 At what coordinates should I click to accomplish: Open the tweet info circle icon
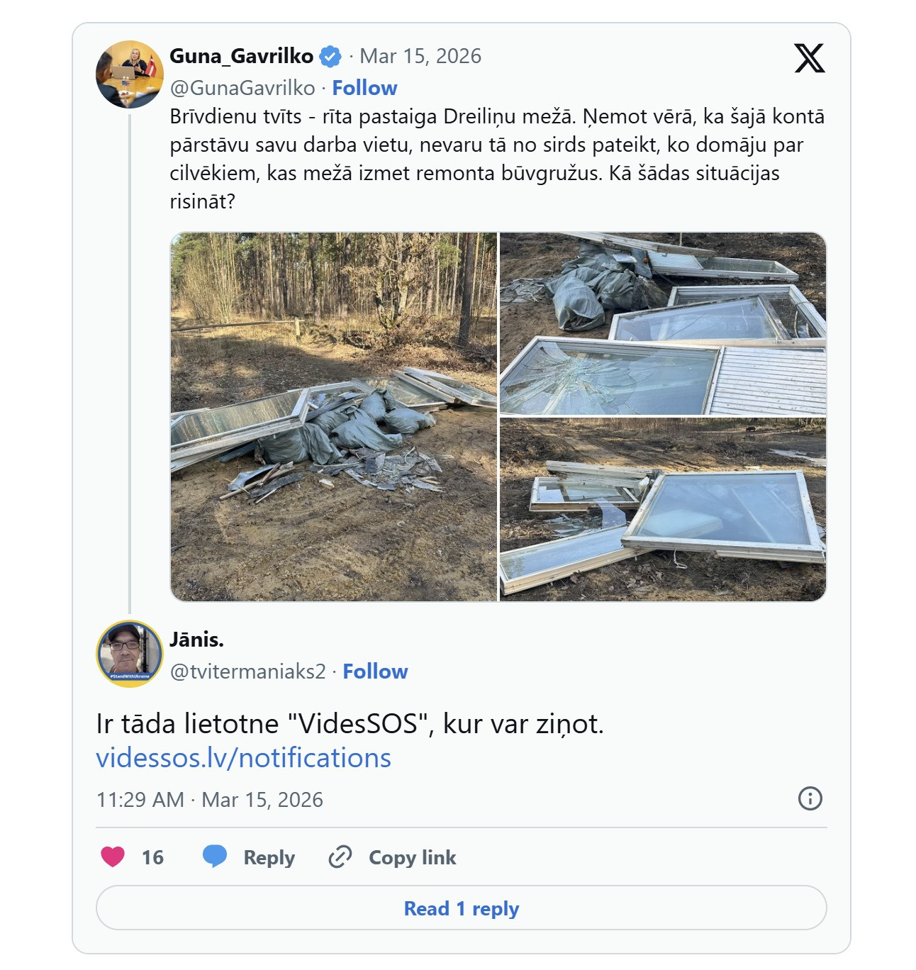[810, 798]
